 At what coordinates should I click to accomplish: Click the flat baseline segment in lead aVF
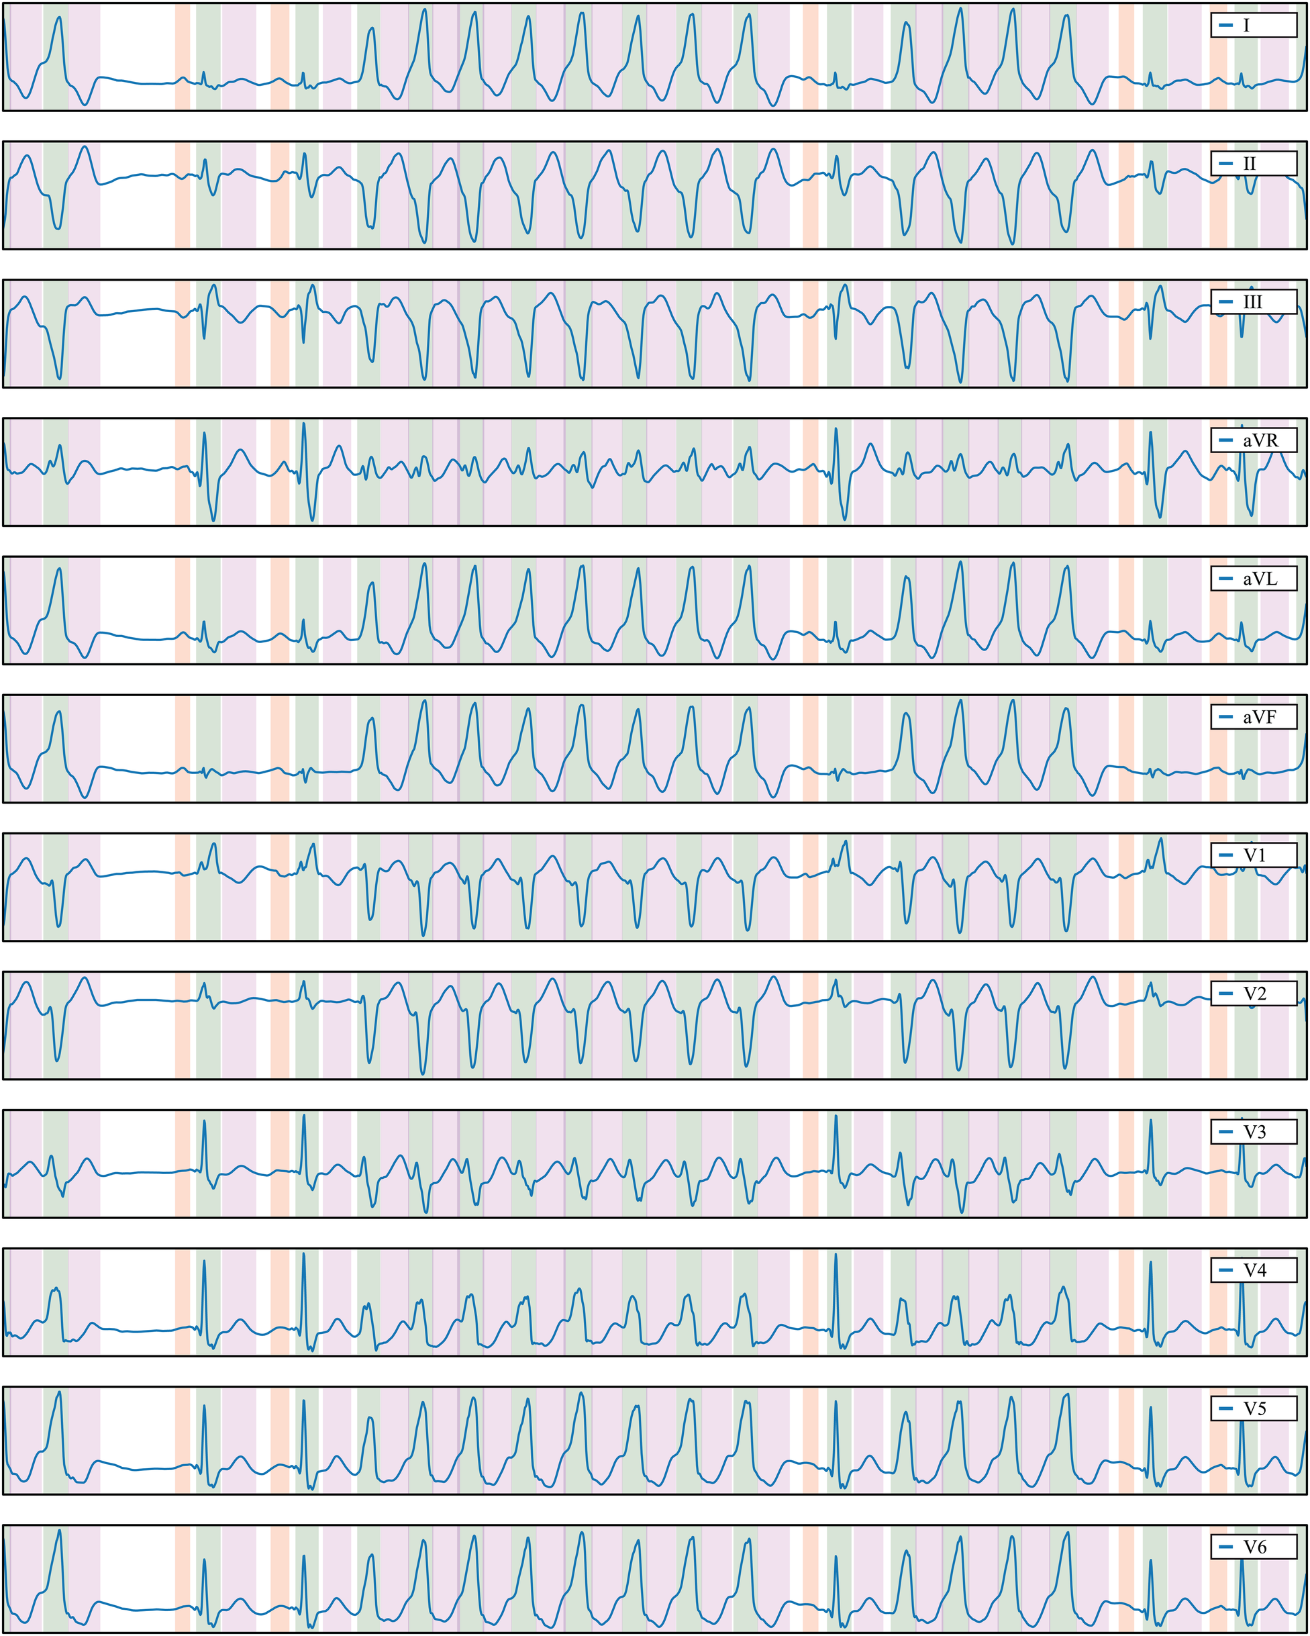point(140,770)
